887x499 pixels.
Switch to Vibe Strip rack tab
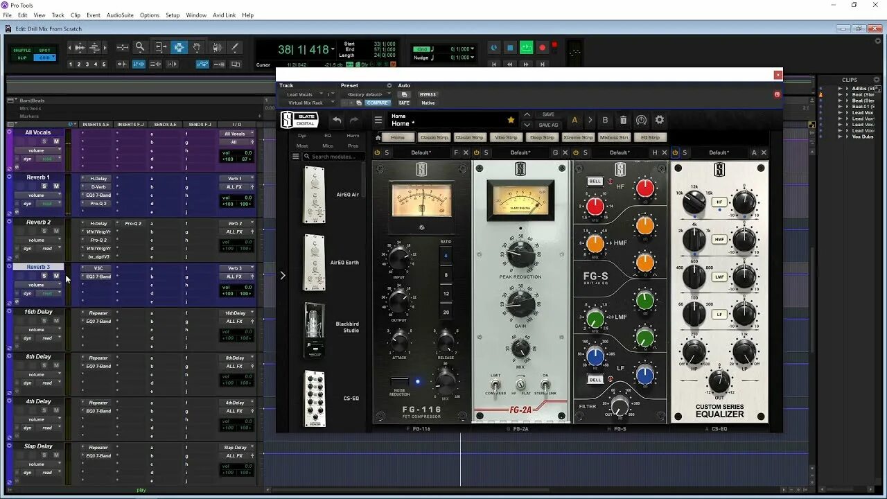pos(506,137)
